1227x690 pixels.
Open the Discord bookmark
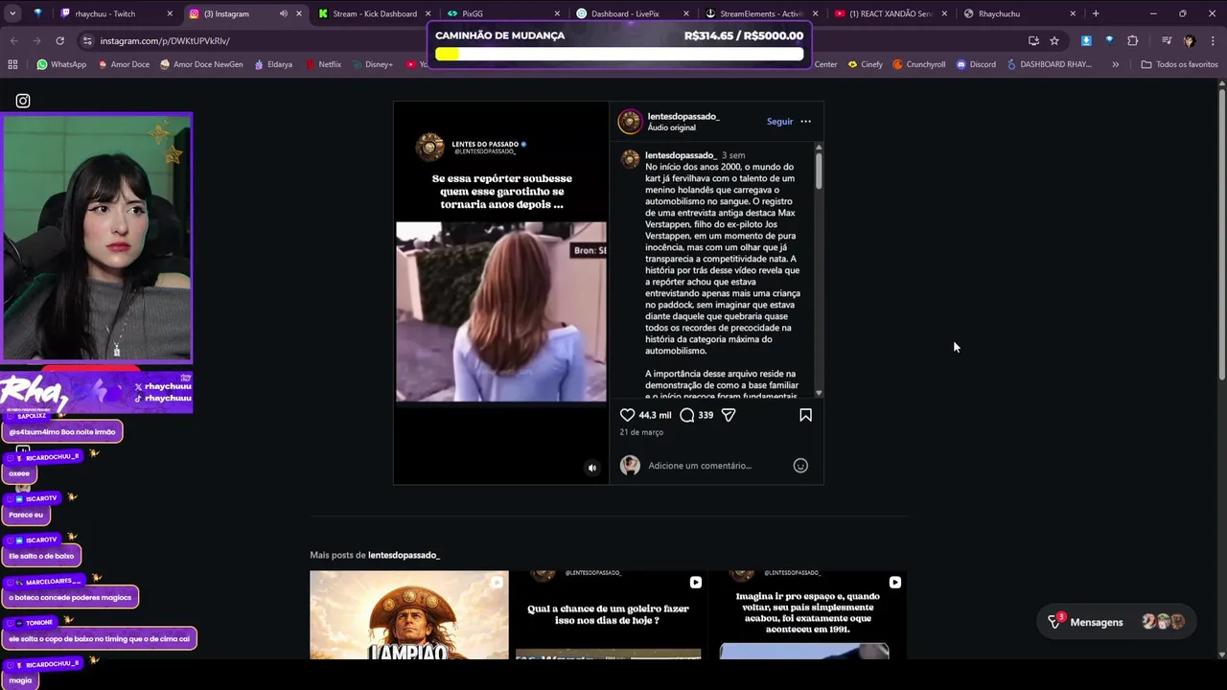pos(976,64)
